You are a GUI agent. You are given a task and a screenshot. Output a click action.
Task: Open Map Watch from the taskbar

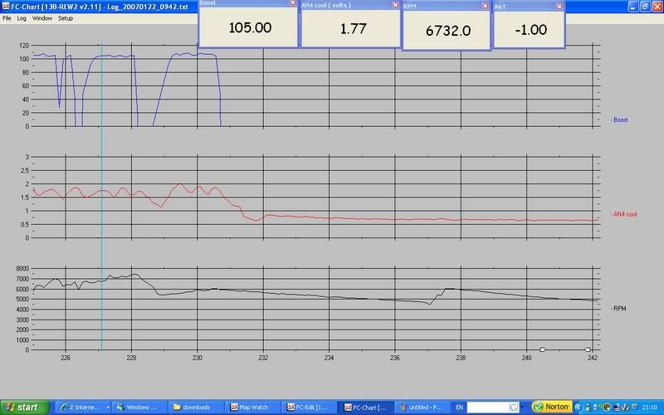pyautogui.click(x=253, y=407)
